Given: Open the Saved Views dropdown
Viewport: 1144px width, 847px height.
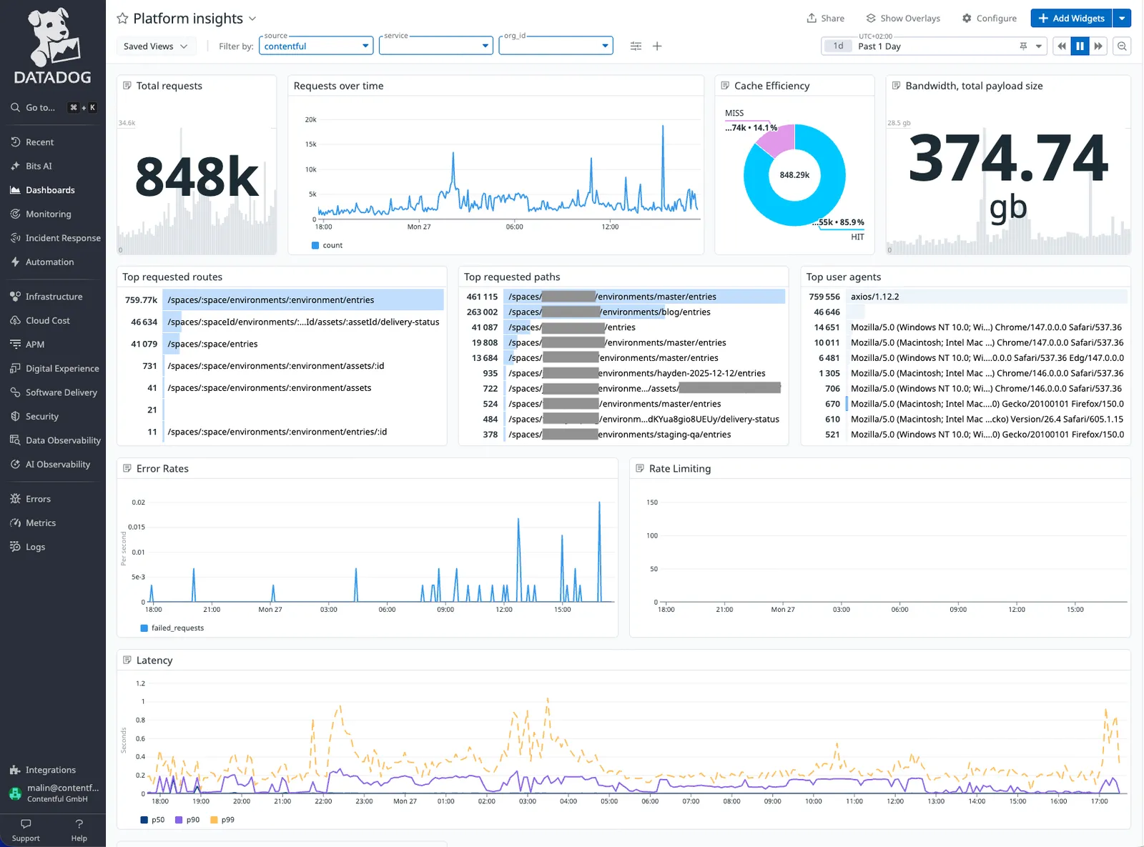Looking at the screenshot, I should point(156,46).
